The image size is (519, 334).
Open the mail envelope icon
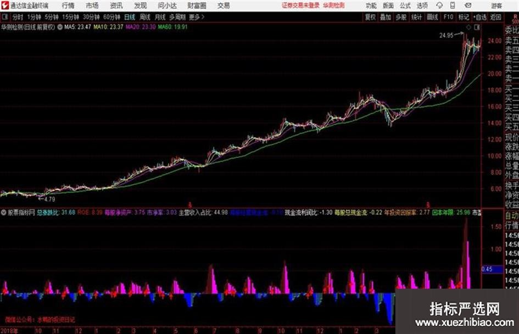click(468, 5)
